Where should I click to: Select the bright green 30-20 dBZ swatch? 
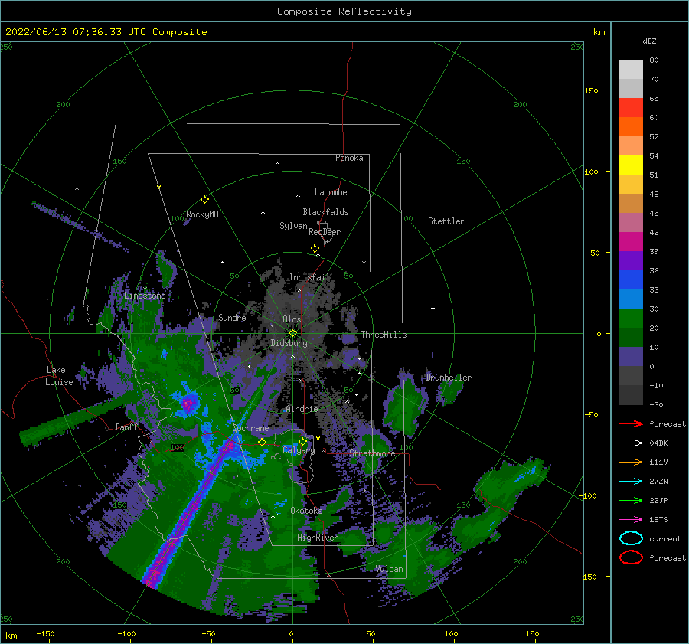click(631, 319)
